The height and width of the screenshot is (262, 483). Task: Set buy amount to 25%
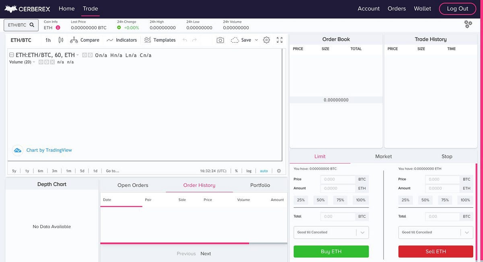click(301, 200)
